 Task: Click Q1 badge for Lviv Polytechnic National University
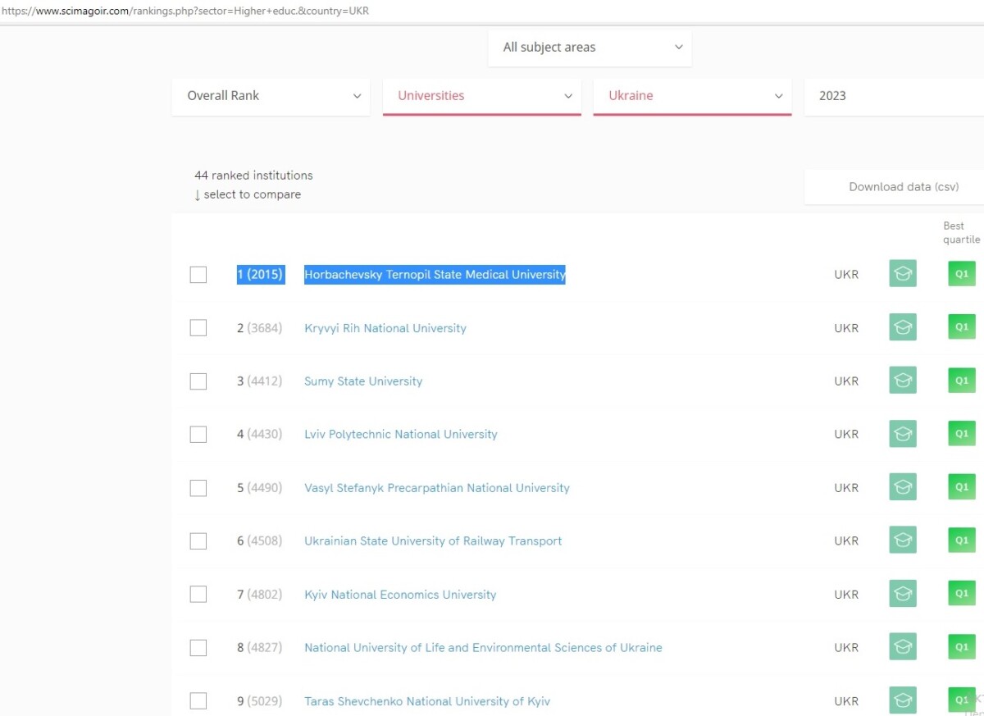[x=962, y=434]
